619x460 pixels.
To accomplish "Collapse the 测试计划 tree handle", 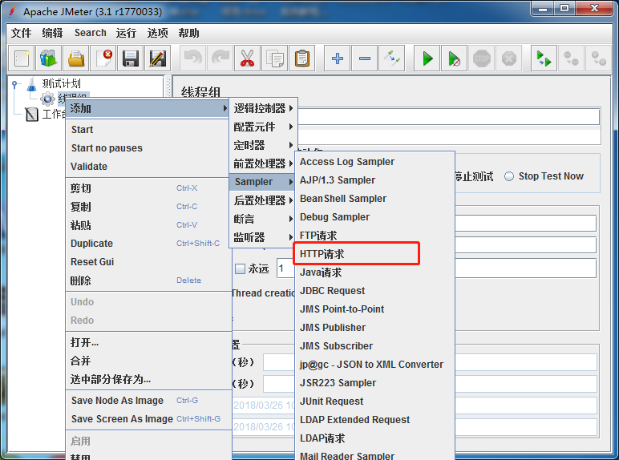I will click(15, 83).
